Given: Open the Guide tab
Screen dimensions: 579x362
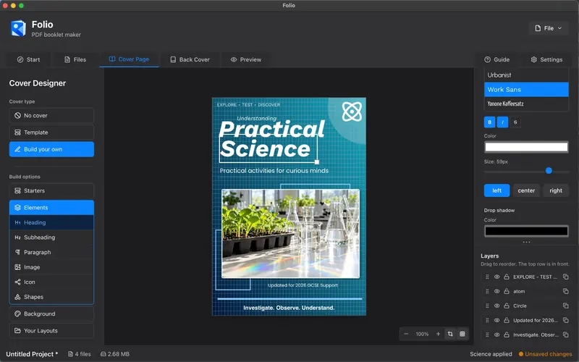Looking at the screenshot, I should pyautogui.click(x=497, y=59).
